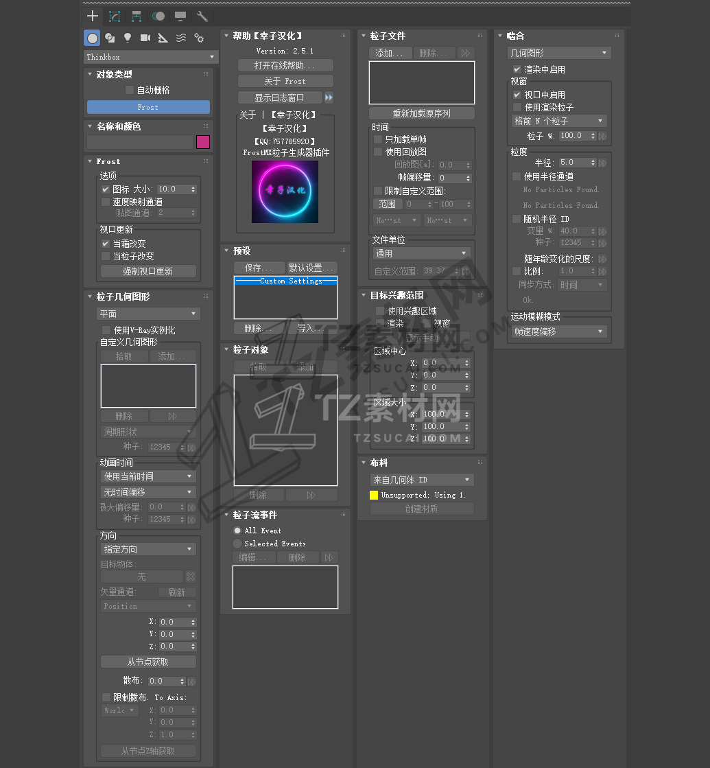Image resolution: width=710 pixels, height=768 pixels.
Task: Click arrow icon beside 粒子流事件 删除
Action: (329, 557)
